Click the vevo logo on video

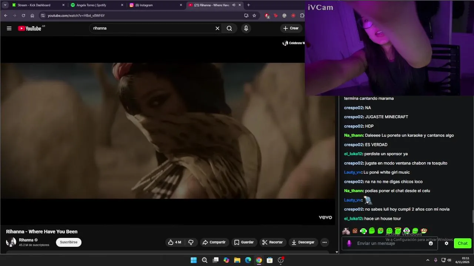coord(326,217)
